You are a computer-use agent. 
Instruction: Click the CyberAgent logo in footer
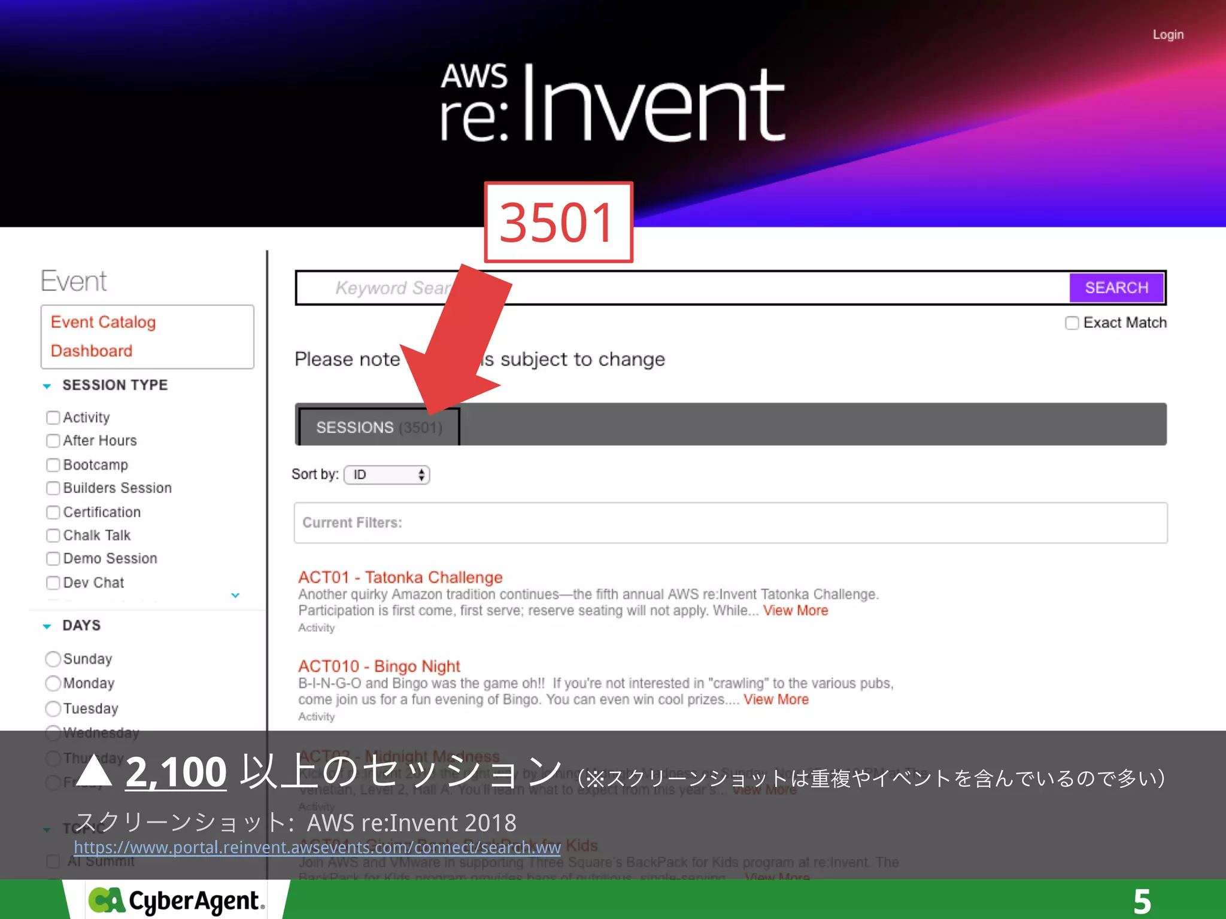tap(176, 900)
